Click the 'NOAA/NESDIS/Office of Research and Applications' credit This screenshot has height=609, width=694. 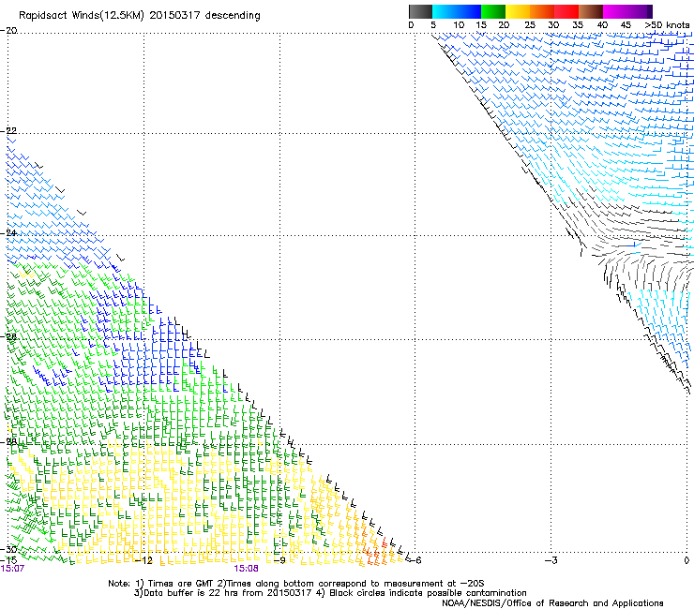[552, 602]
